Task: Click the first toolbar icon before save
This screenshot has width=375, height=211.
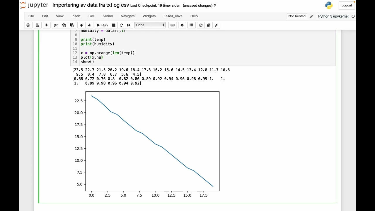Action: pyautogui.click(x=28, y=25)
